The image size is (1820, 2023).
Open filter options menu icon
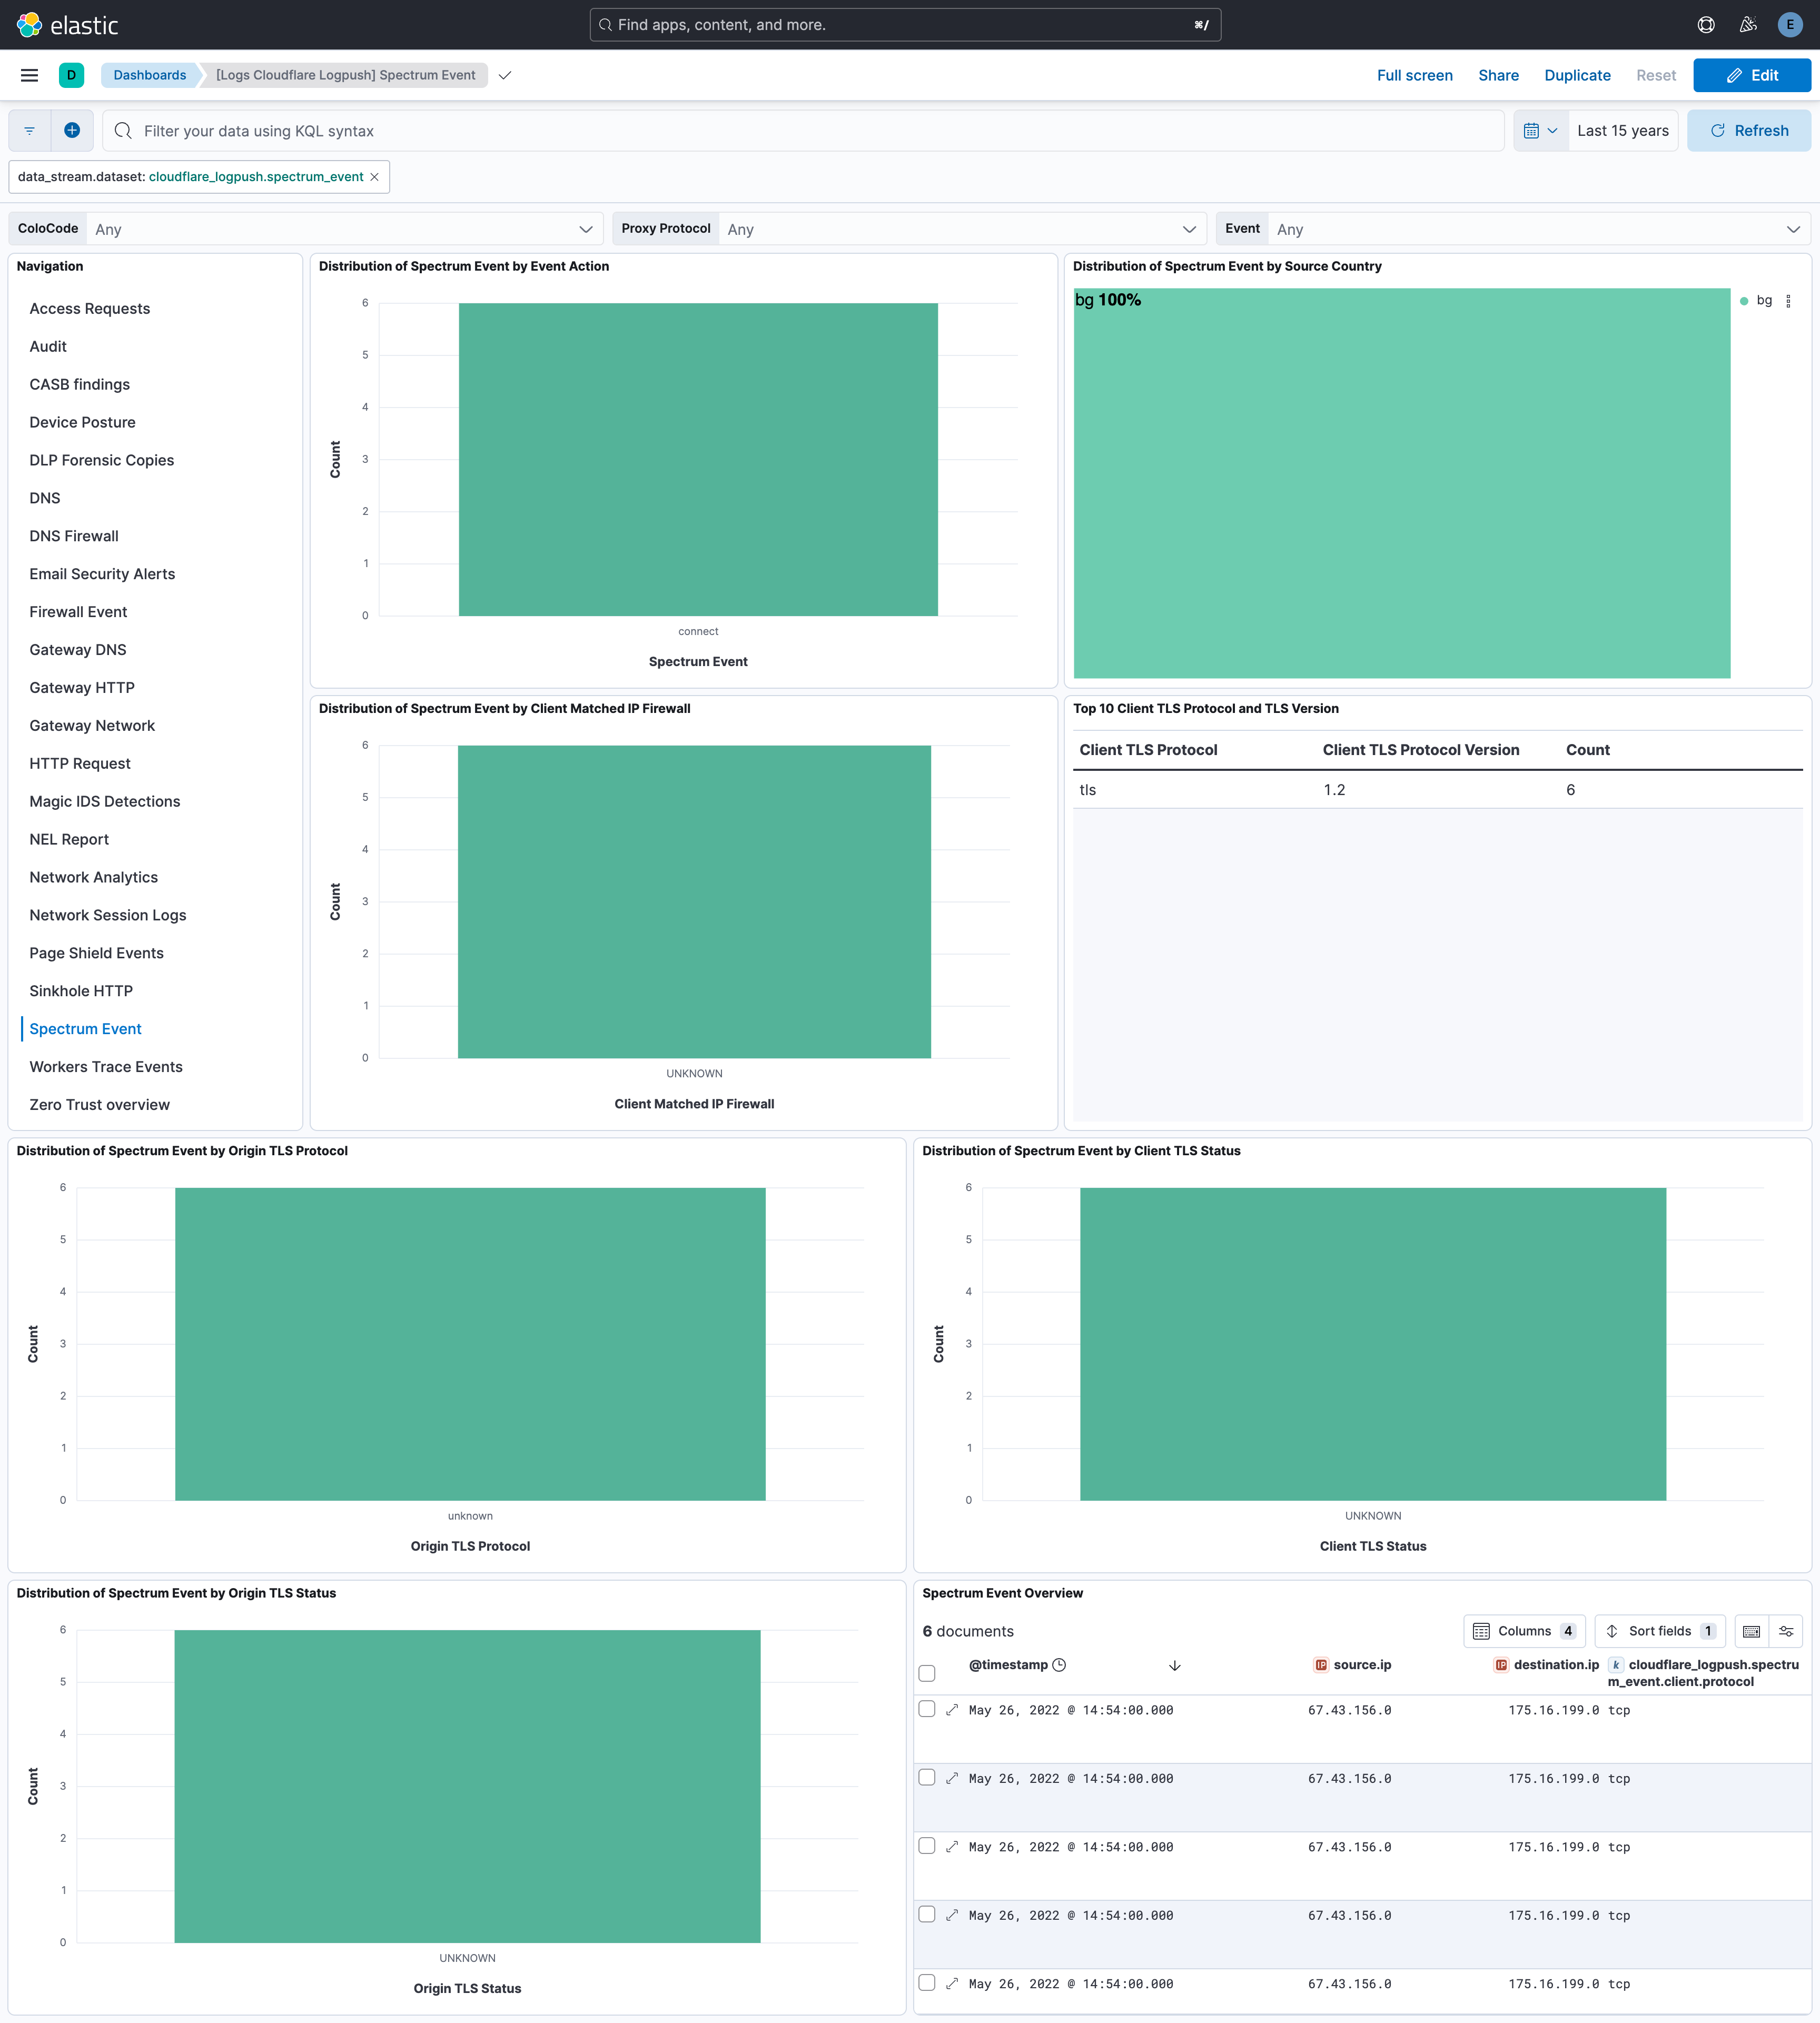(30, 131)
